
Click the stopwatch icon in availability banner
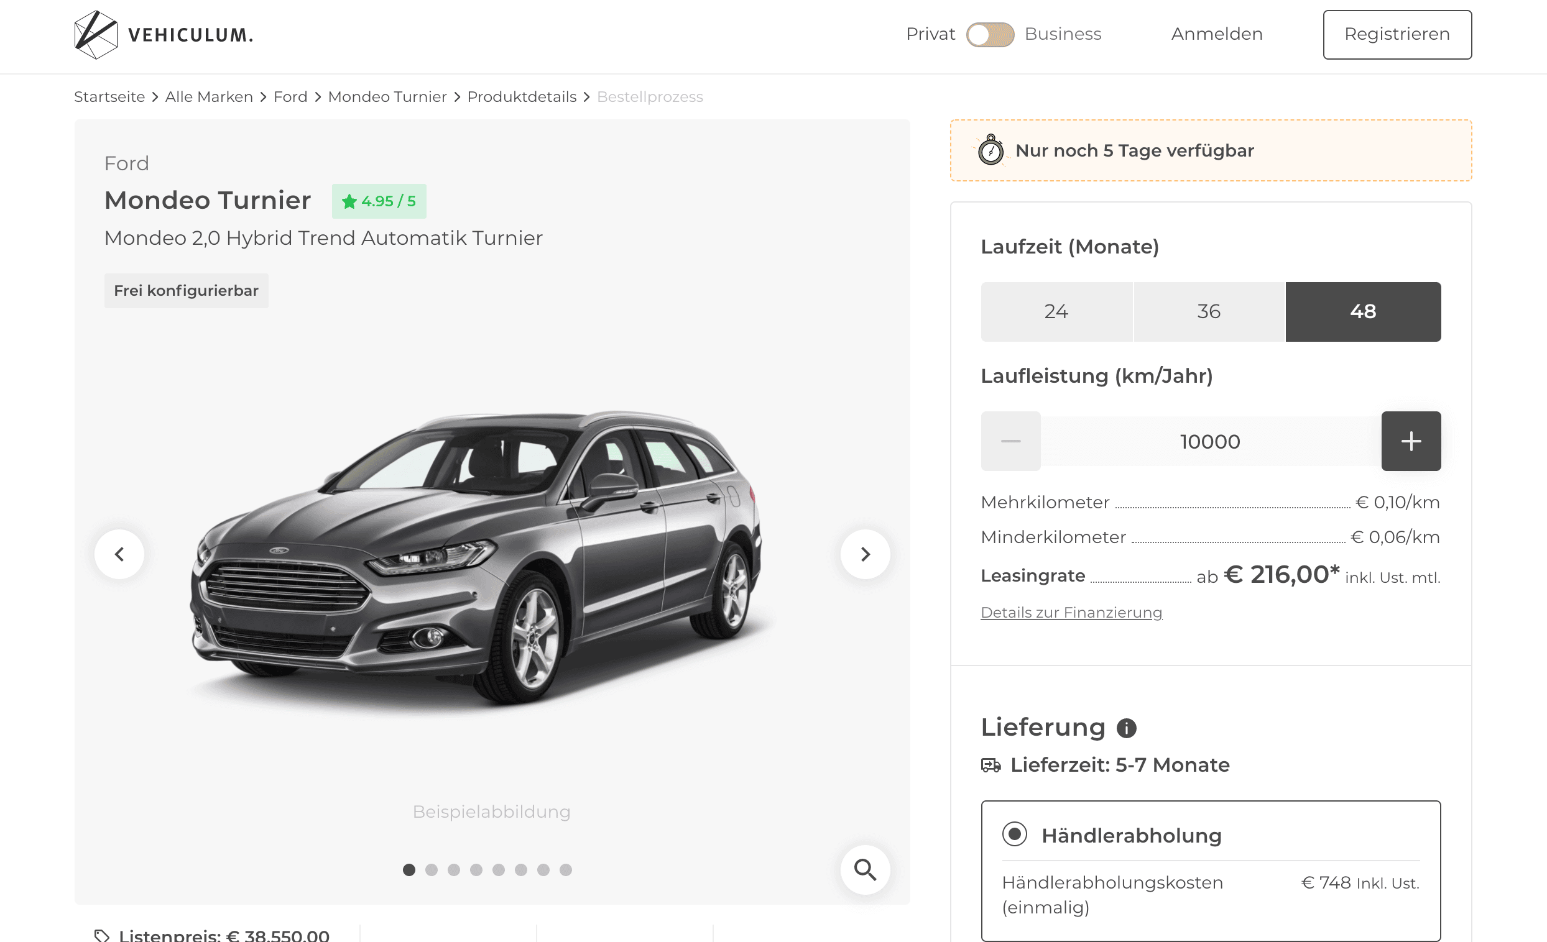pyautogui.click(x=991, y=150)
